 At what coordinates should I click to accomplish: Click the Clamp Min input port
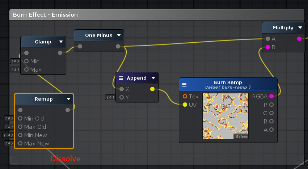click(x=26, y=61)
